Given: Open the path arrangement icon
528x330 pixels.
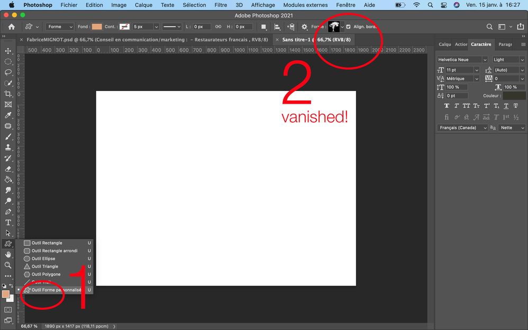Looking at the screenshot, I should [x=291, y=26].
